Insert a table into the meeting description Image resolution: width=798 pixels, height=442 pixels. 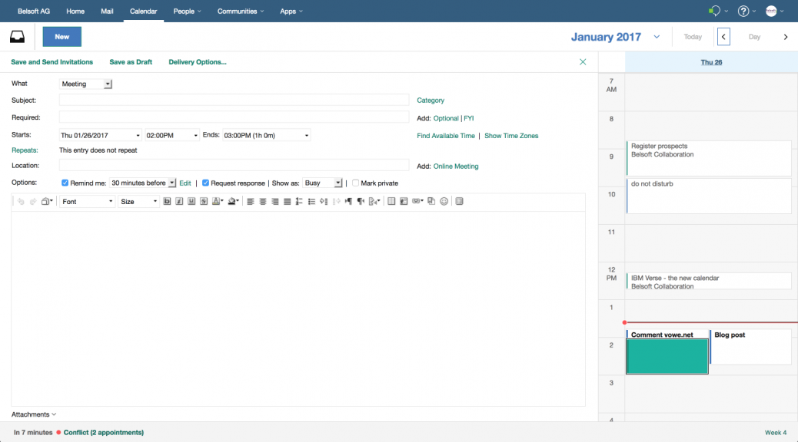391,201
